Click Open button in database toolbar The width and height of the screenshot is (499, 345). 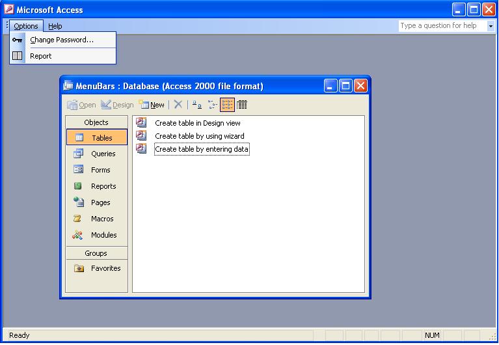81,105
